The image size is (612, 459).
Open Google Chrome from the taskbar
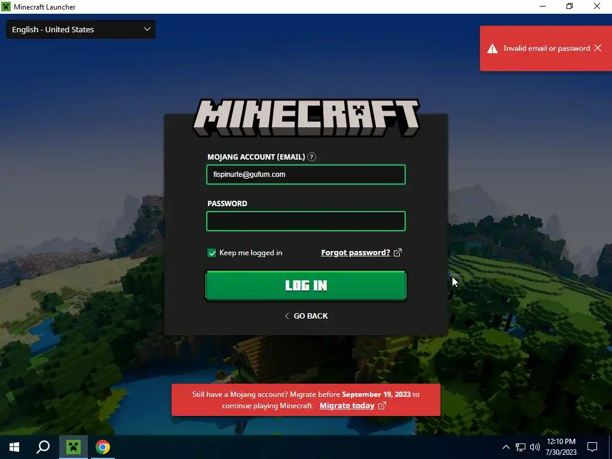coord(103,447)
